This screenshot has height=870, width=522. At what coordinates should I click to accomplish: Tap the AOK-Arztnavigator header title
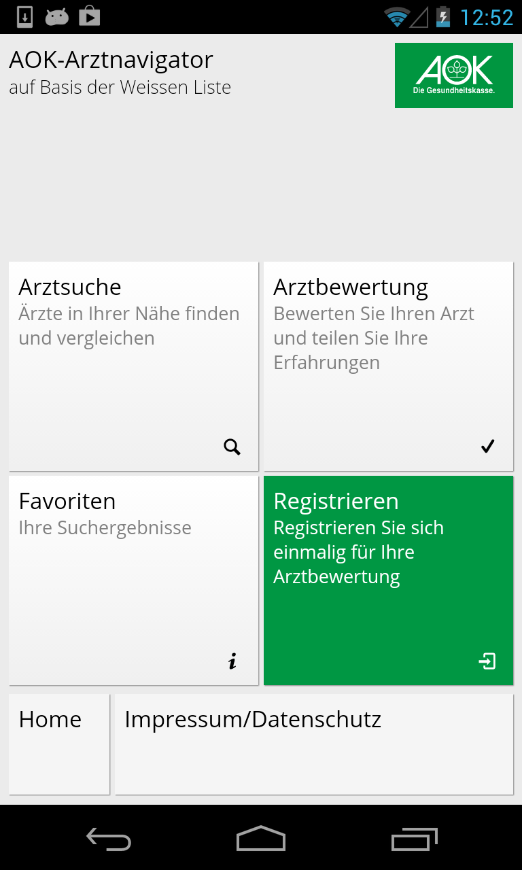click(111, 60)
